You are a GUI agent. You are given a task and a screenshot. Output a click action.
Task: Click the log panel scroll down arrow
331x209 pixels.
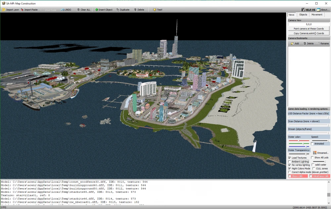(x=329, y=203)
